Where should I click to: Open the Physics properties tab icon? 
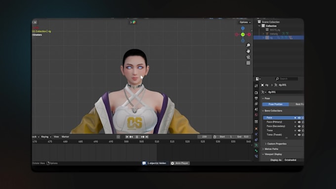coord(256,134)
